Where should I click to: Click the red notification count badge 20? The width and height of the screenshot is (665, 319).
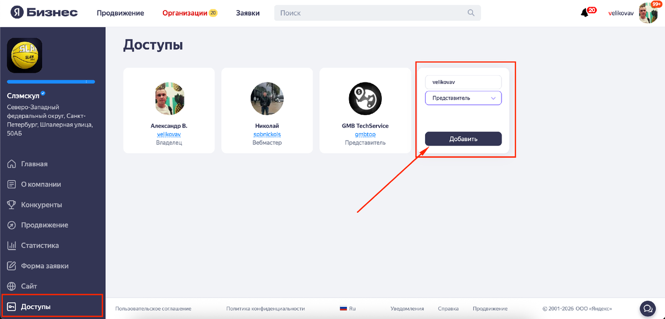point(592,10)
